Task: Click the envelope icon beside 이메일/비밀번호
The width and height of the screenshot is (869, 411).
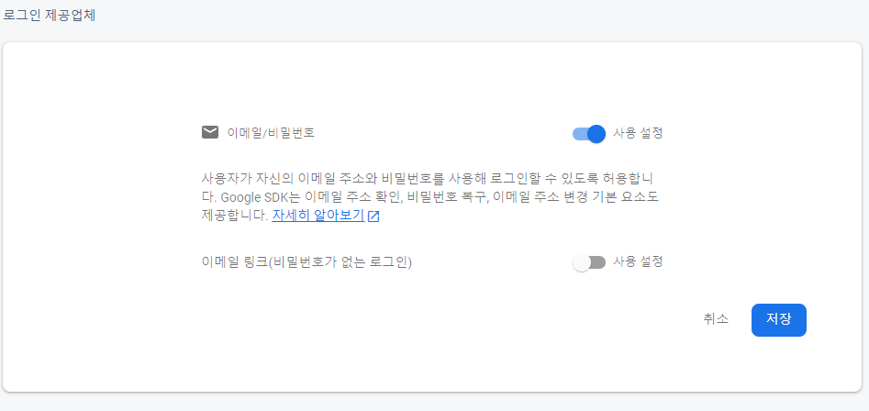Action: (x=210, y=132)
